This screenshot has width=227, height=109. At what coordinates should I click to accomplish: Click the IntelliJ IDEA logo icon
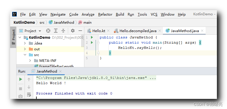tap(14, 14)
